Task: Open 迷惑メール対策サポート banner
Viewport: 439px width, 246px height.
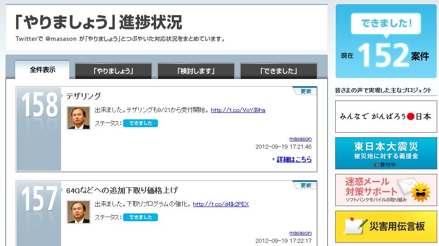Action: coord(386,190)
